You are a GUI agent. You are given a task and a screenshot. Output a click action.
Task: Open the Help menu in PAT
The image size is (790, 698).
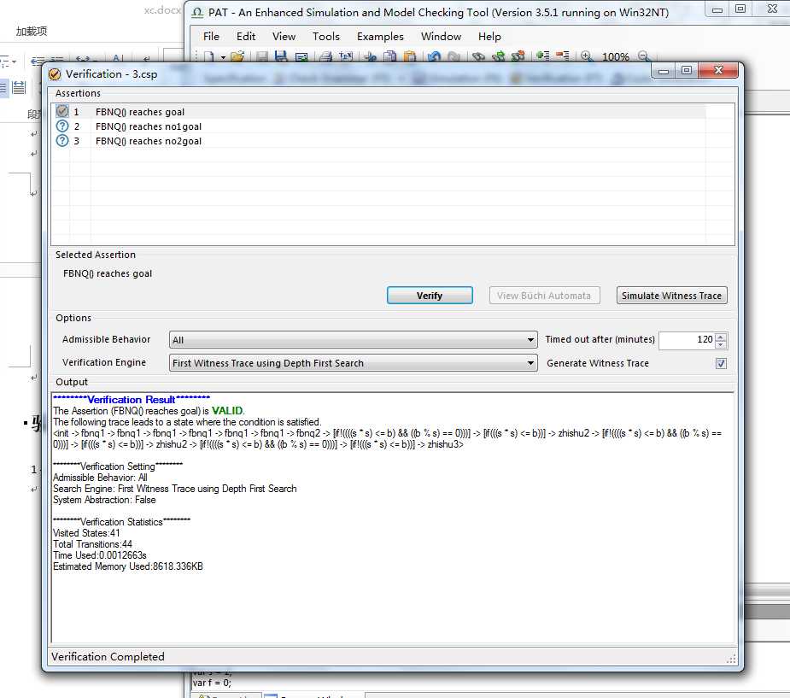pos(489,36)
